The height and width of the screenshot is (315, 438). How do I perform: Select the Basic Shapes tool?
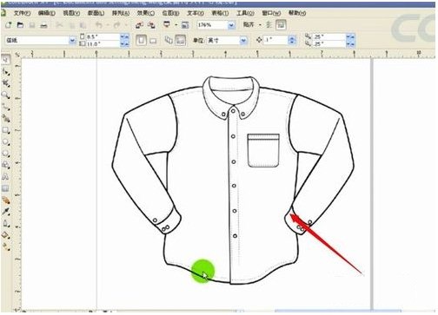pyautogui.click(x=5, y=165)
